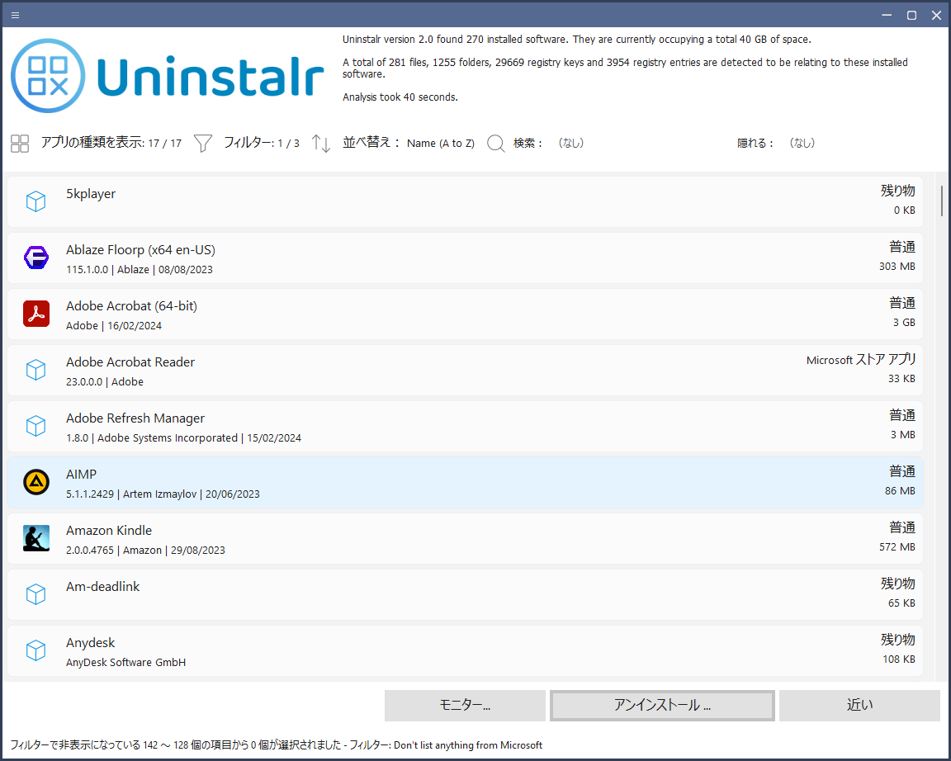Screen dimensions: 951x761
Task: Open the フィルター 1 / 3 options
Action: click(262, 143)
